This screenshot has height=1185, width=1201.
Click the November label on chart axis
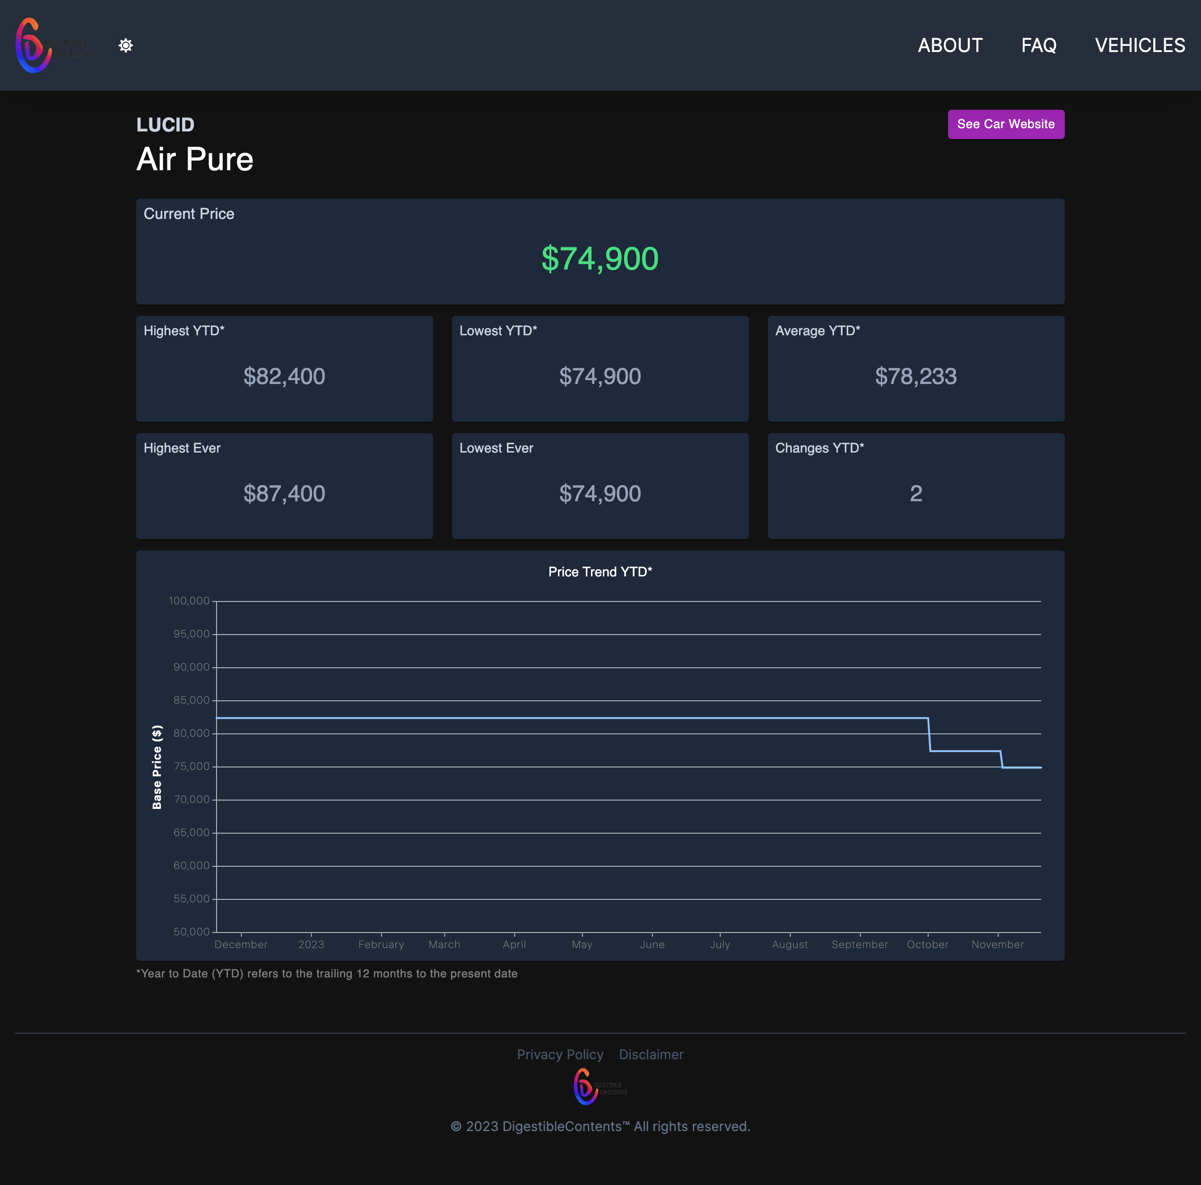[x=997, y=944]
